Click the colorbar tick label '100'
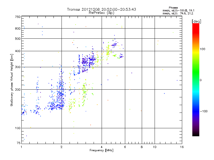214x160 pixels. pyautogui.click(x=202, y=49)
